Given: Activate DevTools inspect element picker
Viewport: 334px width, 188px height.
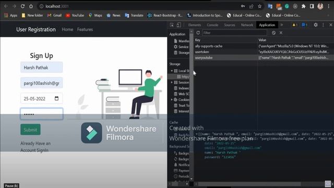Looking at the screenshot, I should pyautogui.click(x=172, y=25).
